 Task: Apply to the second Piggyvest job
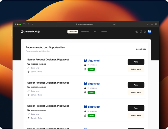pos(136,85)
